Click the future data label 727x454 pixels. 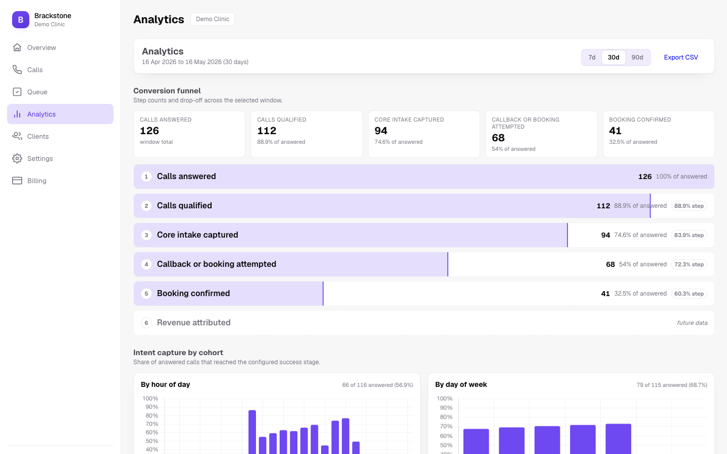(692, 323)
